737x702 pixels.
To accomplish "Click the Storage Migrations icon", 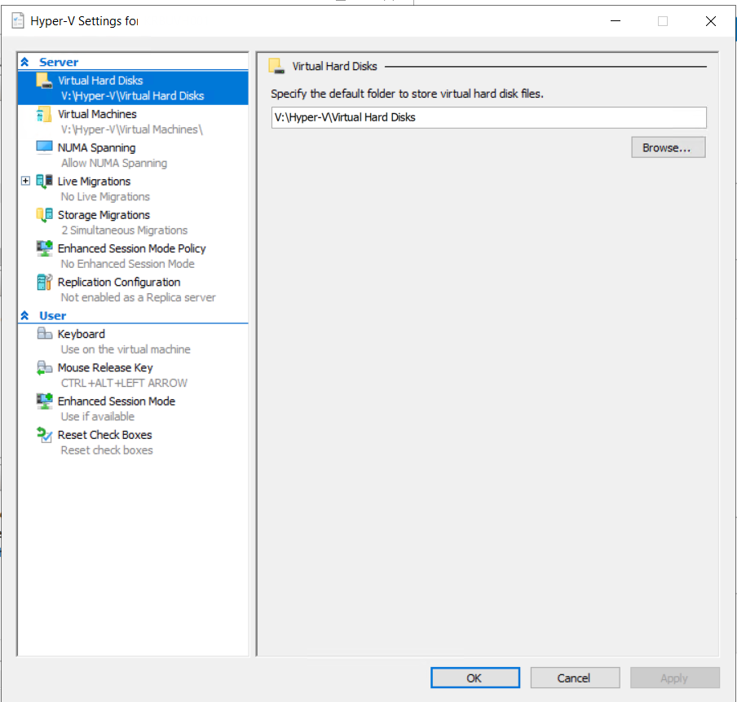I will coord(44,215).
